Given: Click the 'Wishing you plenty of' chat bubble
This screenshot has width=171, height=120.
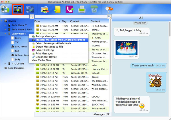Looking at the screenshot, I should coord(132,104).
